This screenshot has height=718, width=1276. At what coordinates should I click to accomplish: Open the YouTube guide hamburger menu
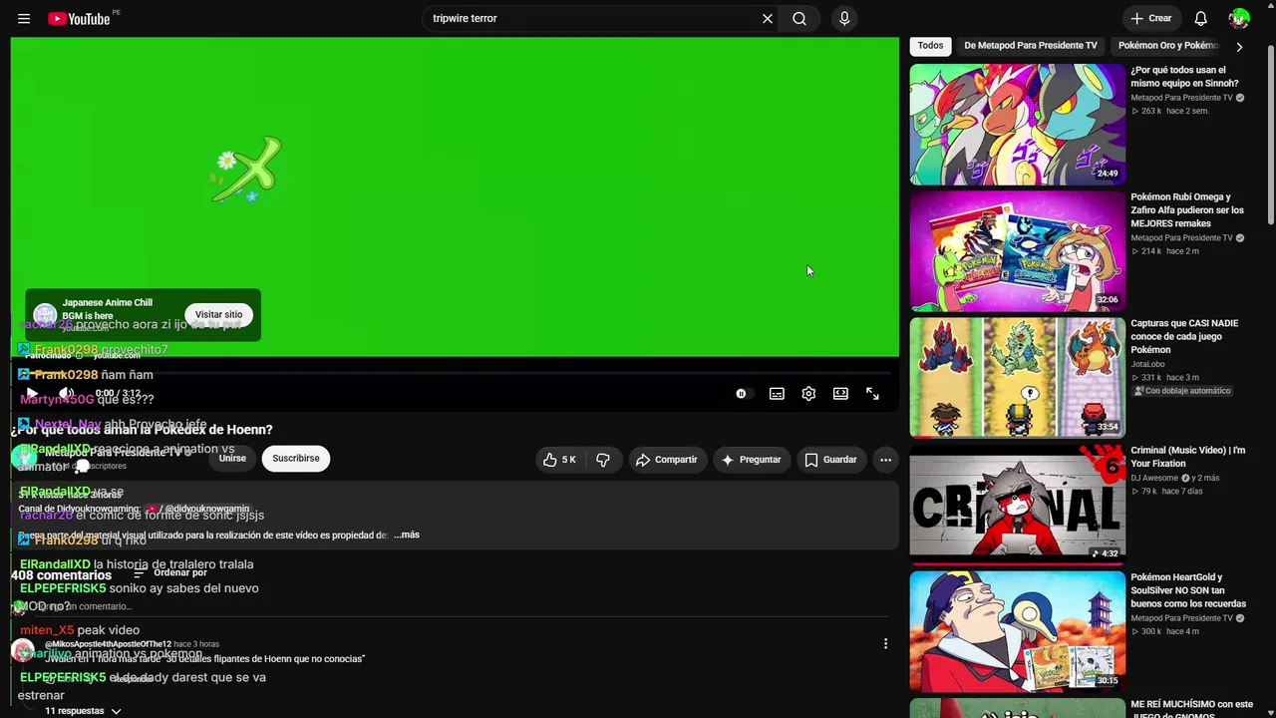(x=24, y=19)
